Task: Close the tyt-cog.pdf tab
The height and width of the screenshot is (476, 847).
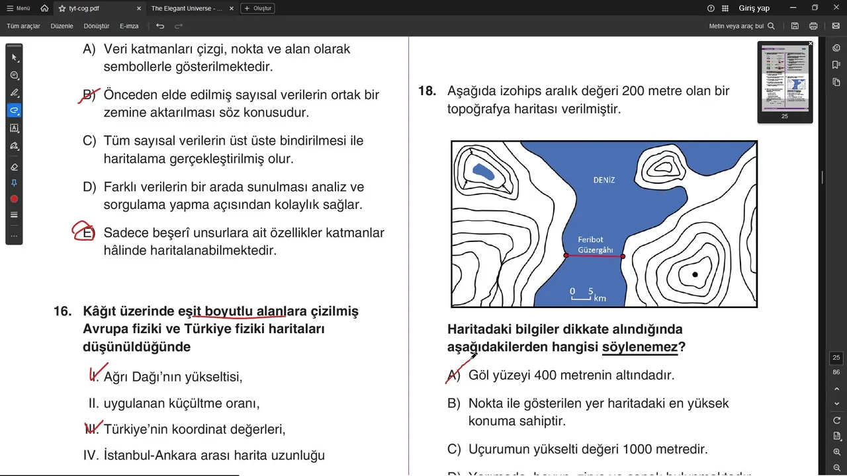Action: [x=138, y=9]
